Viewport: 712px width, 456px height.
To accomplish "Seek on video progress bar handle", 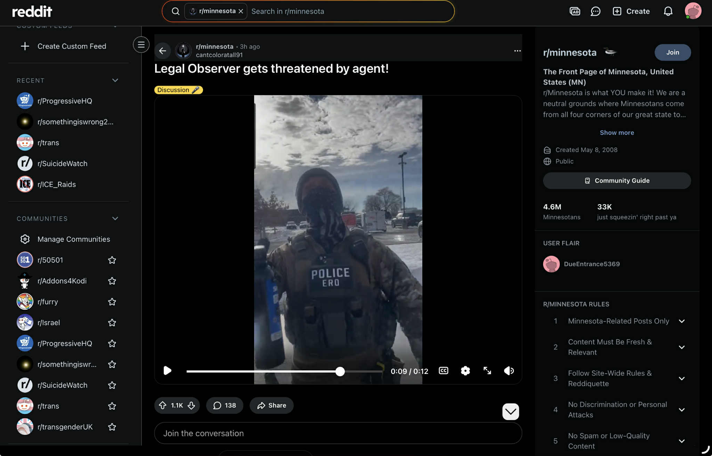I will click(340, 371).
